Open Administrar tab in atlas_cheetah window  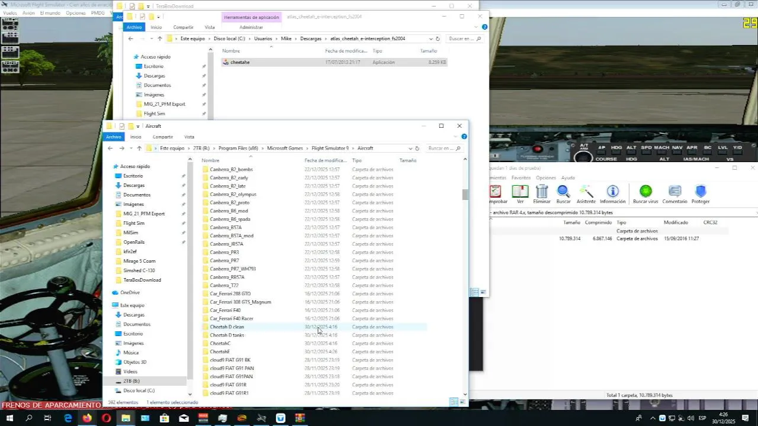[251, 27]
